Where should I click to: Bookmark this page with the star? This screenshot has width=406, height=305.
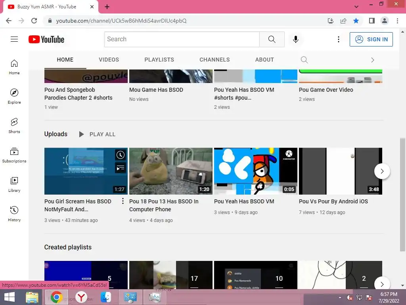(356, 21)
